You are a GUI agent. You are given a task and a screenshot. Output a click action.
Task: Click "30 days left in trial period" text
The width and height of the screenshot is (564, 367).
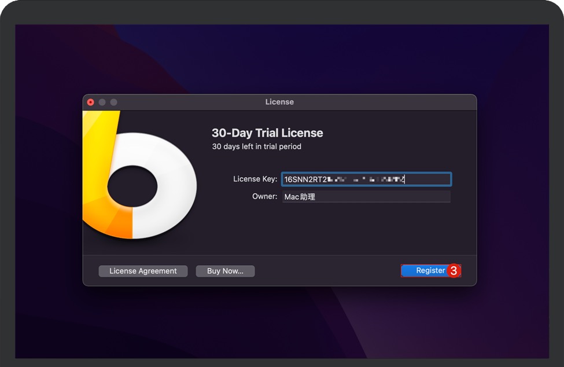click(256, 146)
